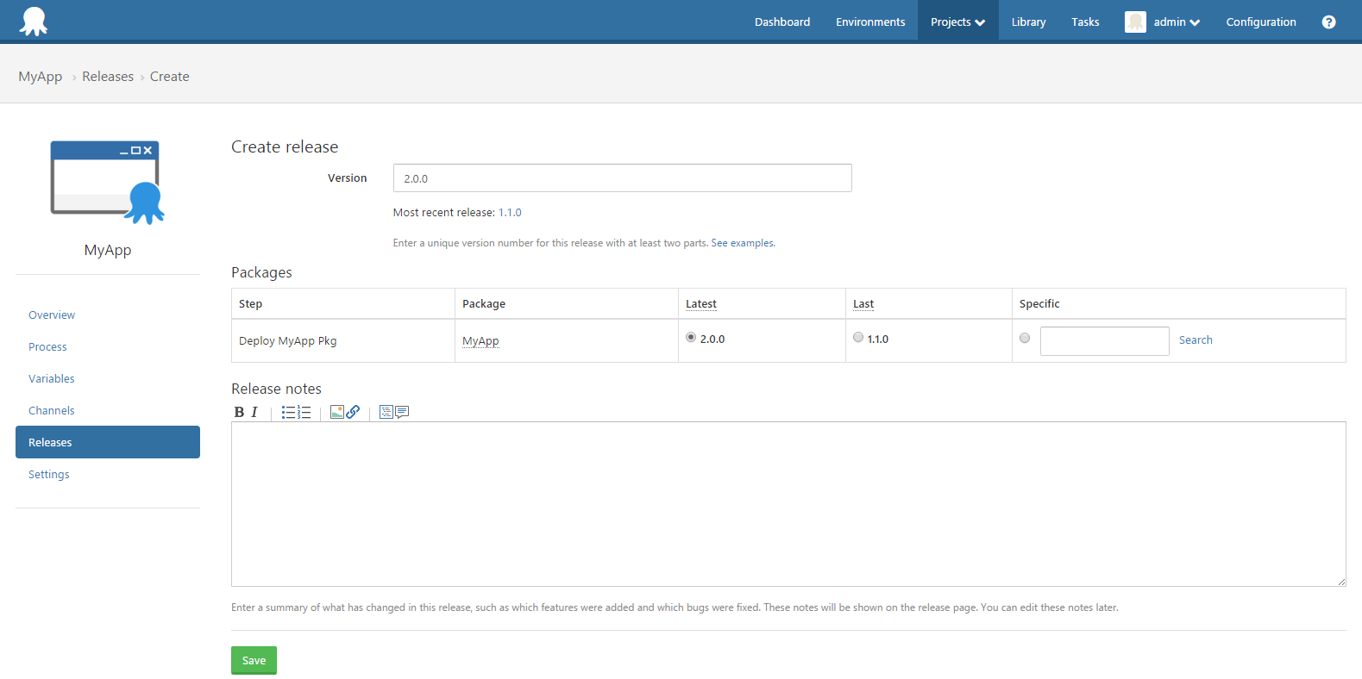This screenshot has width=1362, height=679.
Task: Insert a hyperlink into release notes
Action: pyautogui.click(x=353, y=413)
